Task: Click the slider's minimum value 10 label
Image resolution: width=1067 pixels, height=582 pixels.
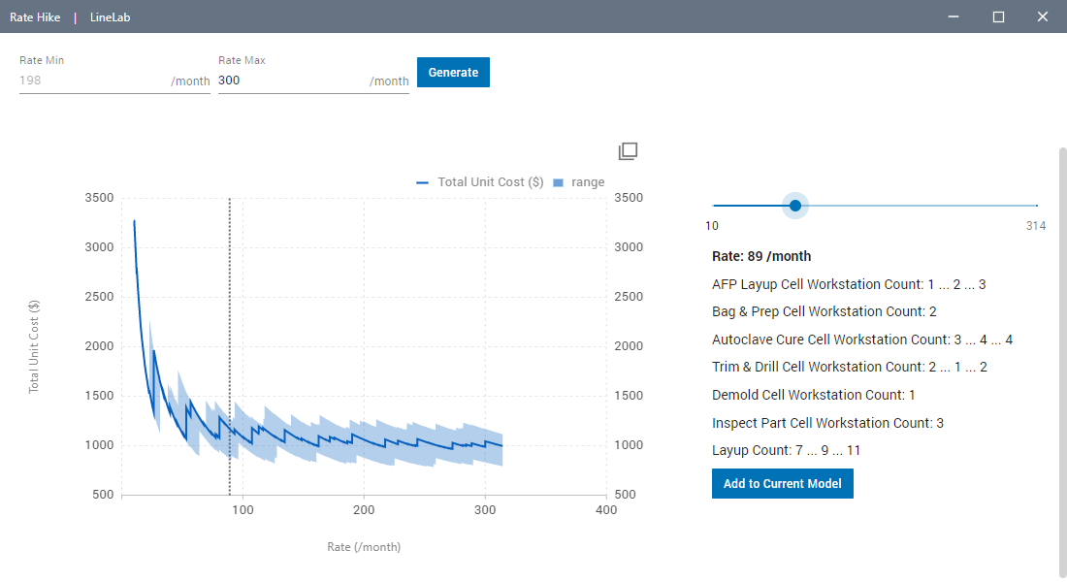Action: (x=712, y=226)
